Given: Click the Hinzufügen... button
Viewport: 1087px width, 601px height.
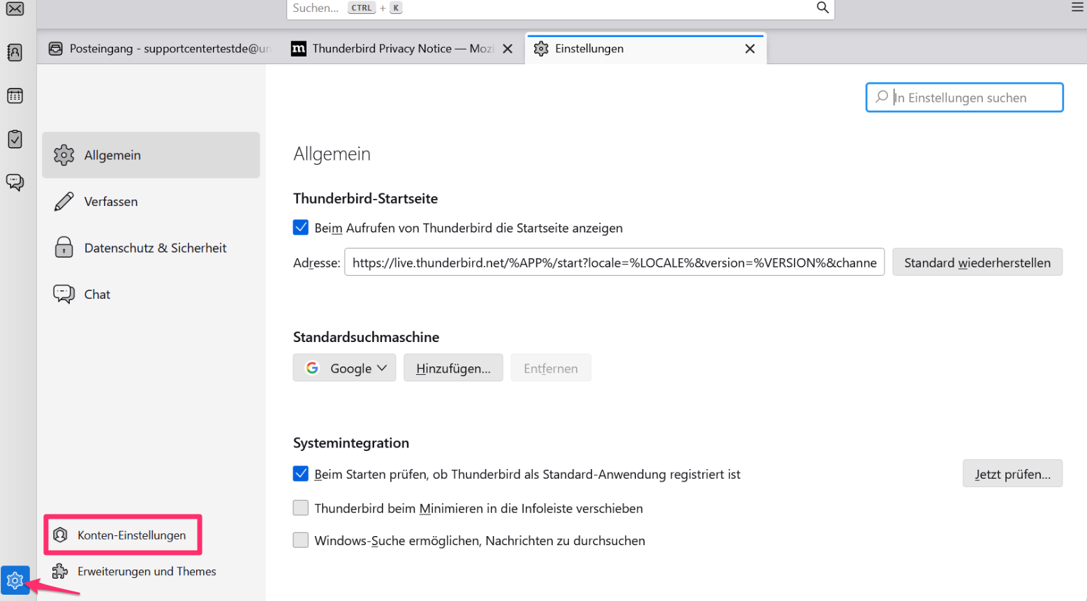Looking at the screenshot, I should pyautogui.click(x=453, y=368).
